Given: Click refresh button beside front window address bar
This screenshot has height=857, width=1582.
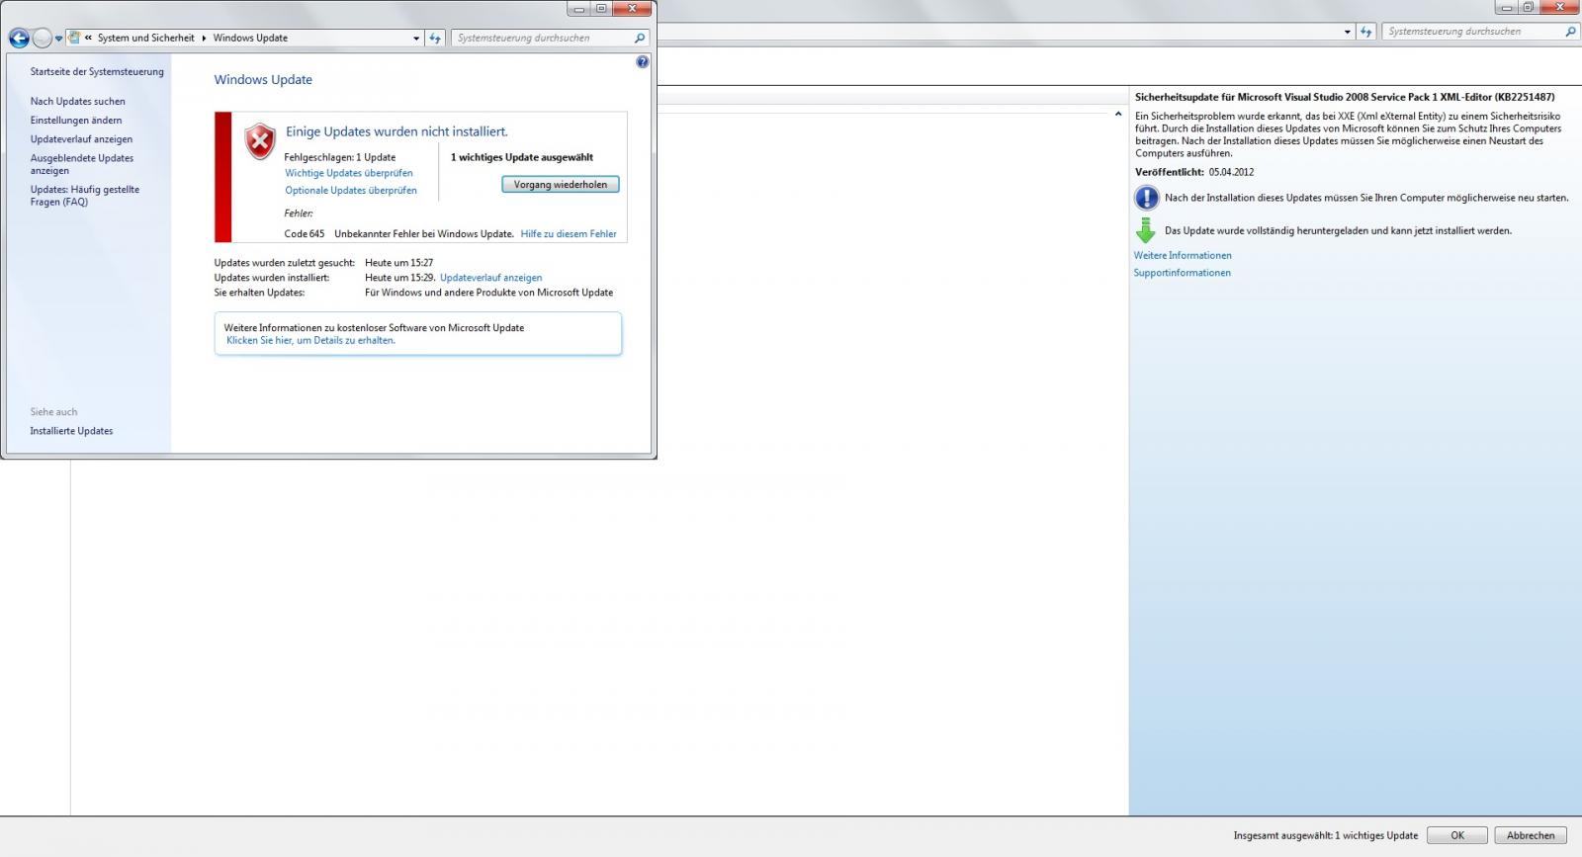Looking at the screenshot, I should point(435,39).
